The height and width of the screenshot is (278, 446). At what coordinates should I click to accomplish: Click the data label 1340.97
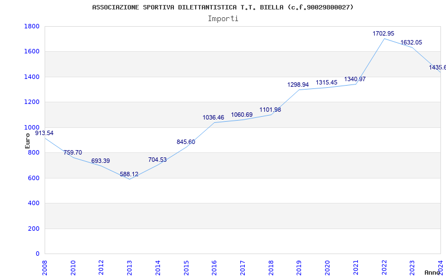pyautogui.click(x=355, y=79)
